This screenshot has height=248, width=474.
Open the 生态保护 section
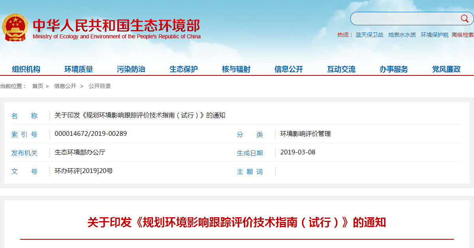pos(183,69)
